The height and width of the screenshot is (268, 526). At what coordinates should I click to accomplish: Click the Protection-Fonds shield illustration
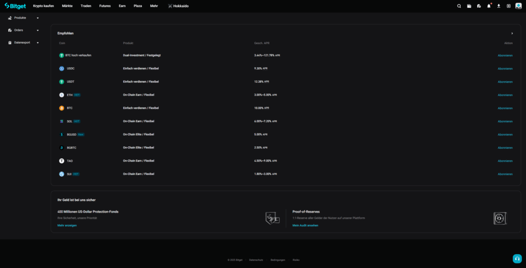click(x=272, y=218)
